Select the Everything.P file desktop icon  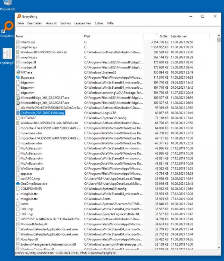pyautogui.click(x=7, y=56)
